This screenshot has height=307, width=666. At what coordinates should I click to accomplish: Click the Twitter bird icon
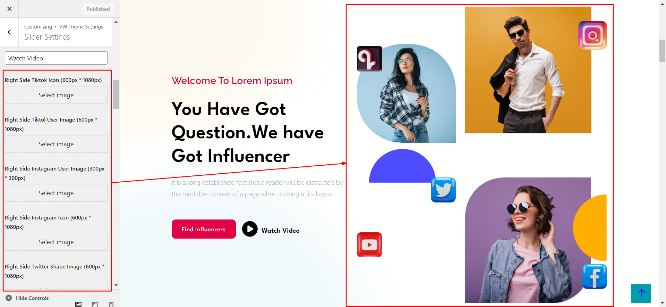point(443,190)
